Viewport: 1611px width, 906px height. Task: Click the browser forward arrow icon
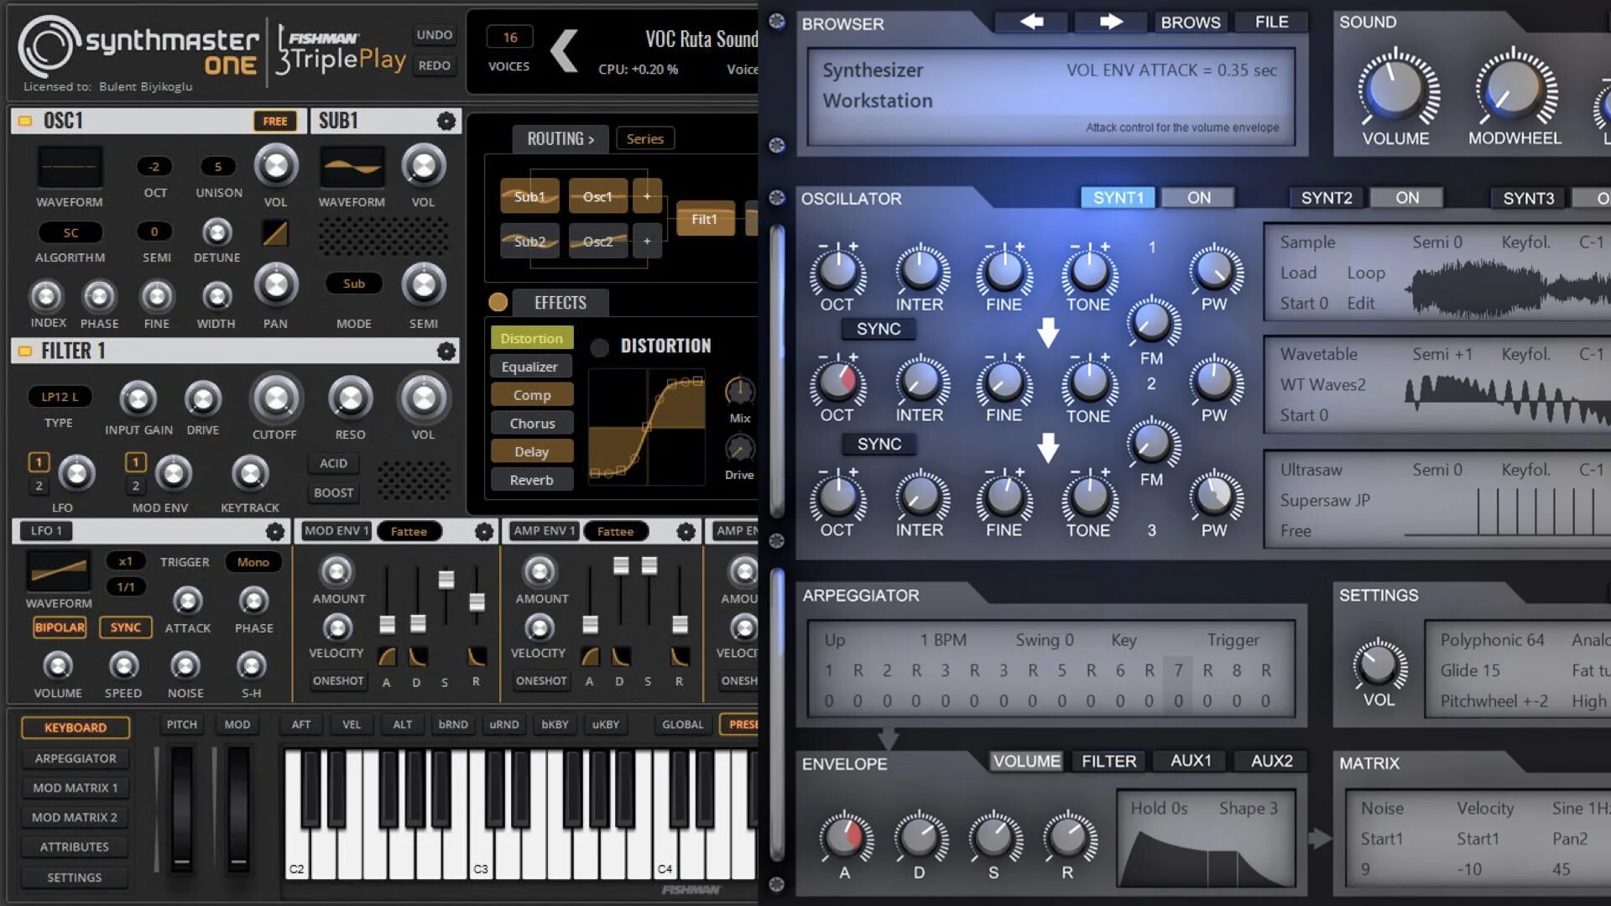1110,22
